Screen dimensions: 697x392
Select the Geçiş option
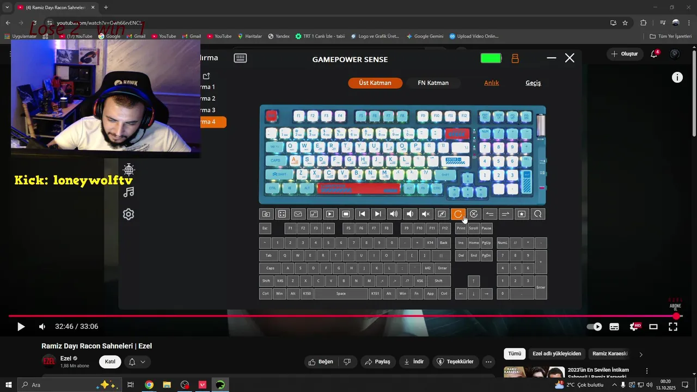click(533, 83)
